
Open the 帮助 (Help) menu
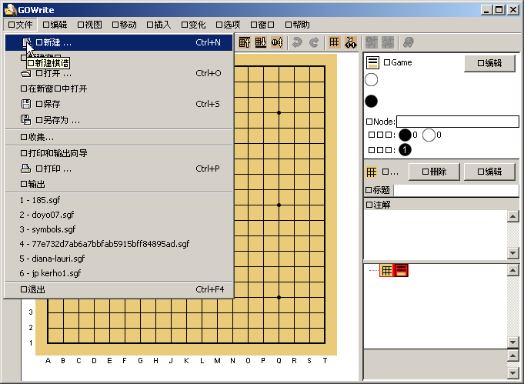pyautogui.click(x=297, y=25)
